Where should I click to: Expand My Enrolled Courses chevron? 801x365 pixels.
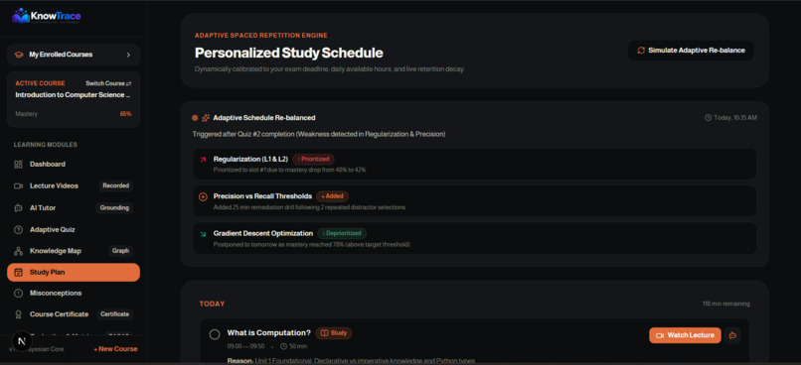click(x=128, y=55)
